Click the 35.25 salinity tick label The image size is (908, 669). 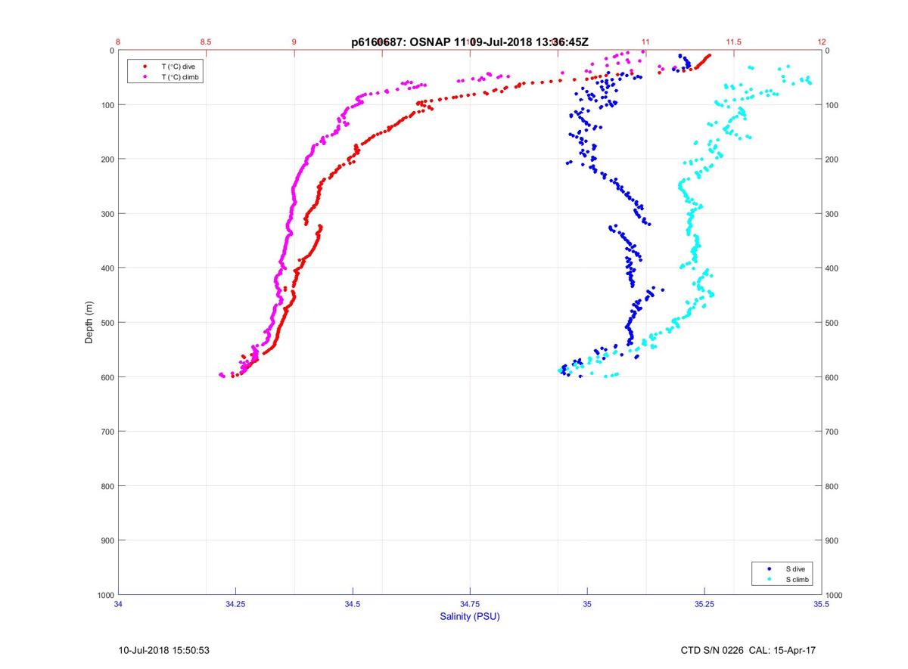(x=704, y=604)
